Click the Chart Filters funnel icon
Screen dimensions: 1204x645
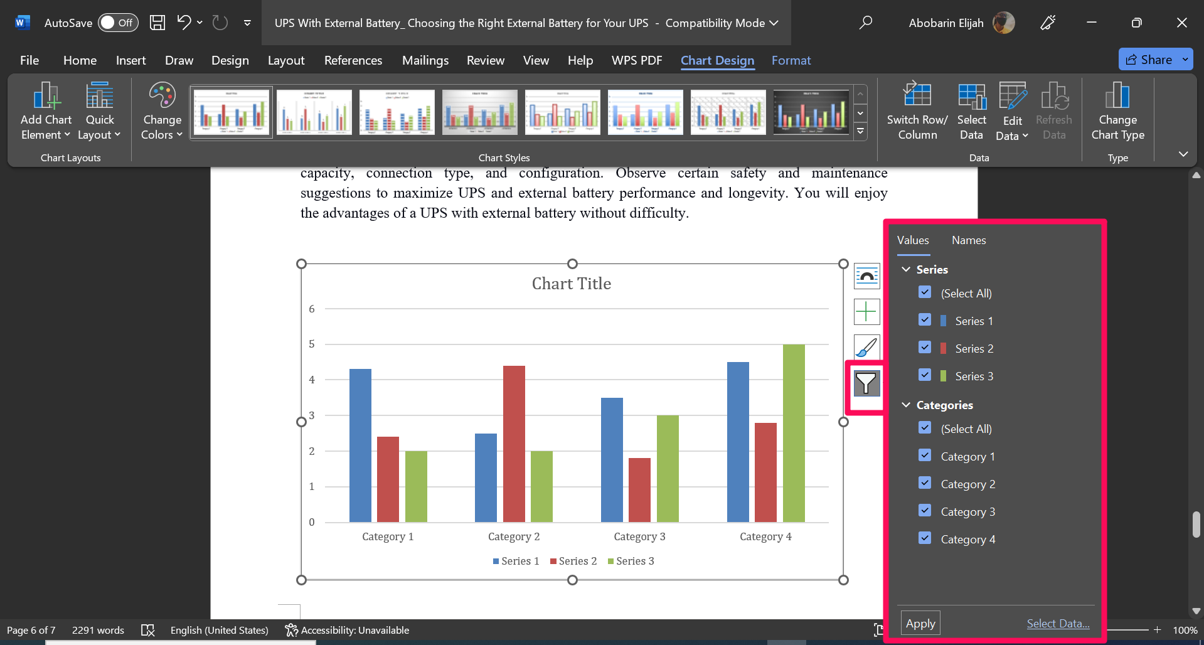[866, 383]
